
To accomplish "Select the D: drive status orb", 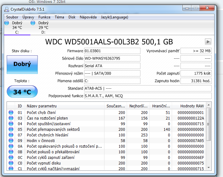I will click(33, 23).
